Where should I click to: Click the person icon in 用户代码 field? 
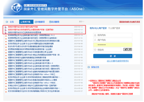click(95, 40)
